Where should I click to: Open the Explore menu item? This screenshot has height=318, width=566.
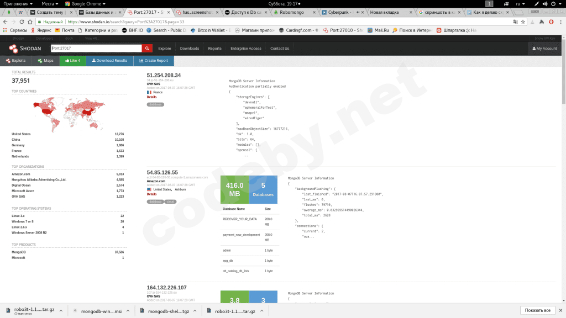click(165, 49)
